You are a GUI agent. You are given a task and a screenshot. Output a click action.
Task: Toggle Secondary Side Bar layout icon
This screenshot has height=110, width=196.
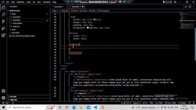171,2
